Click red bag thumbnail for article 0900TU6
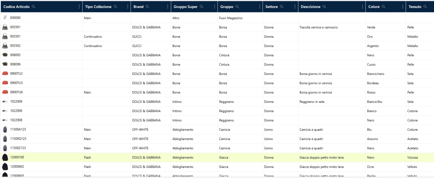434x178 pixels. (5, 92)
